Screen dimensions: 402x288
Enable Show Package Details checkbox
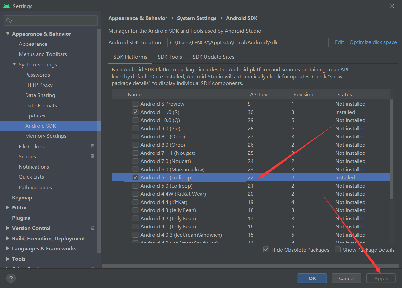338,250
